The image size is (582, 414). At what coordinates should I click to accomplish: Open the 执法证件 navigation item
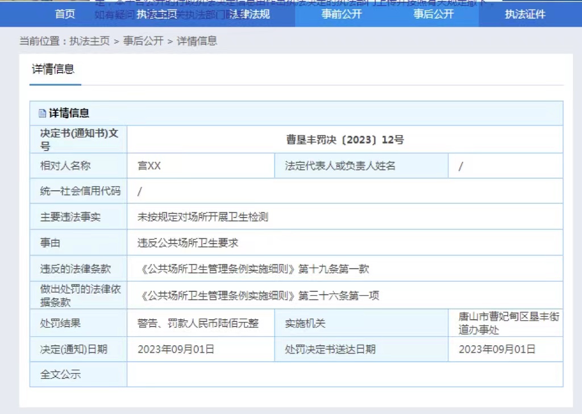point(525,14)
